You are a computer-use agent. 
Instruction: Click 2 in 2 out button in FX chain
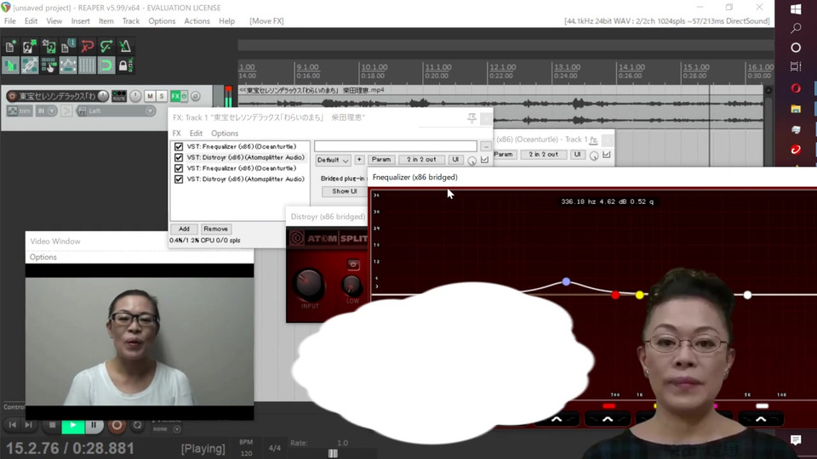(x=421, y=160)
